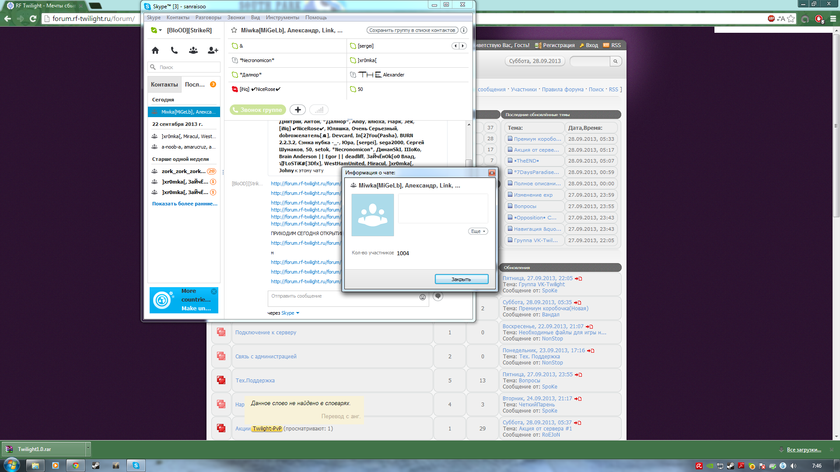
Task: Expand the 'Еще' dropdown in chat info
Action: coord(478,231)
